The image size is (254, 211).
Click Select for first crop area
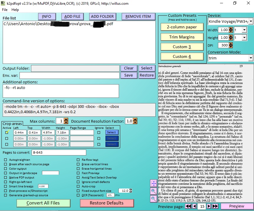[x=112, y=132]
